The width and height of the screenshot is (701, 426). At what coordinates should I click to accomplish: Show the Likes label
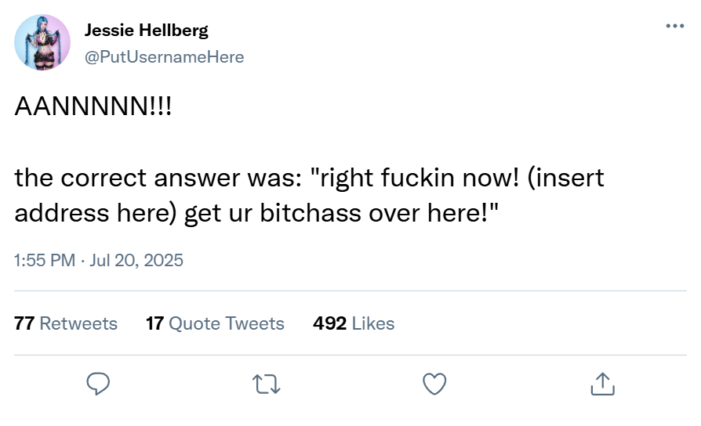pyautogui.click(x=373, y=323)
